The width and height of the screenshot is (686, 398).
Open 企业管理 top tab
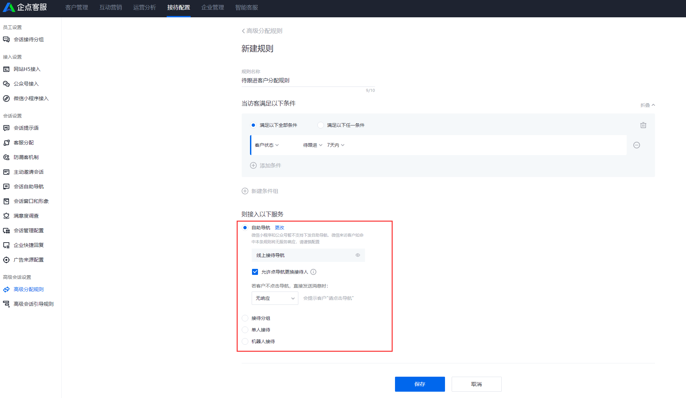point(213,7)
